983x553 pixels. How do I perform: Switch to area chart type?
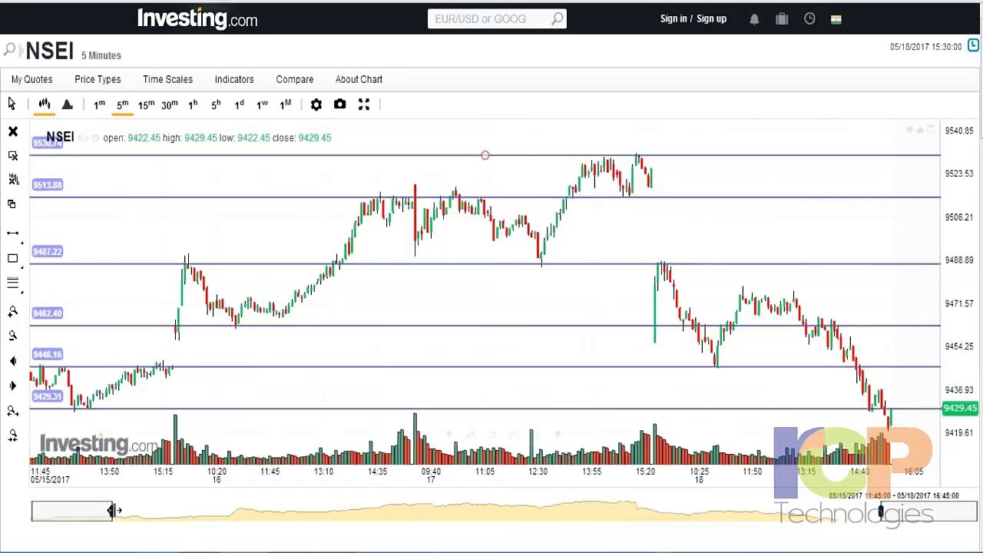[67, 104]
